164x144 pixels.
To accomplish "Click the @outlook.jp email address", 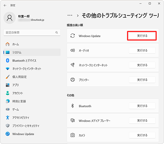I will point(37,20).
